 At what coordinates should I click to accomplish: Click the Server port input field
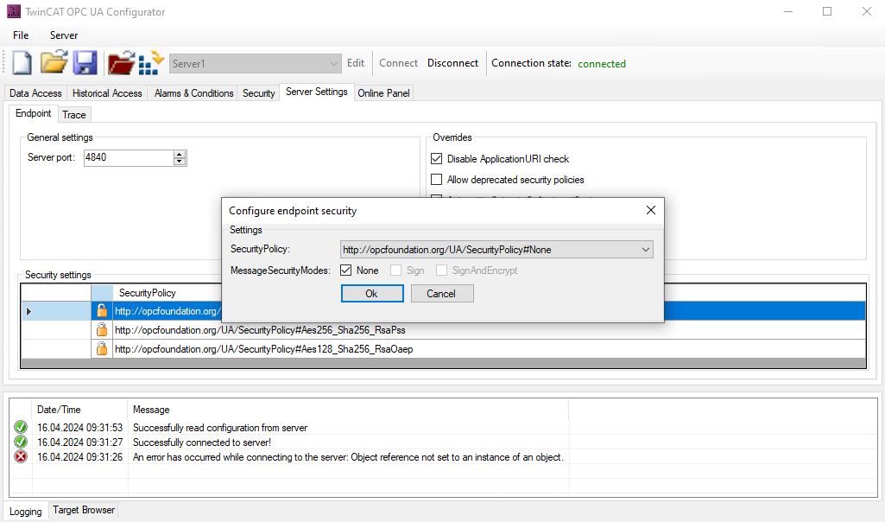point(128,158)
